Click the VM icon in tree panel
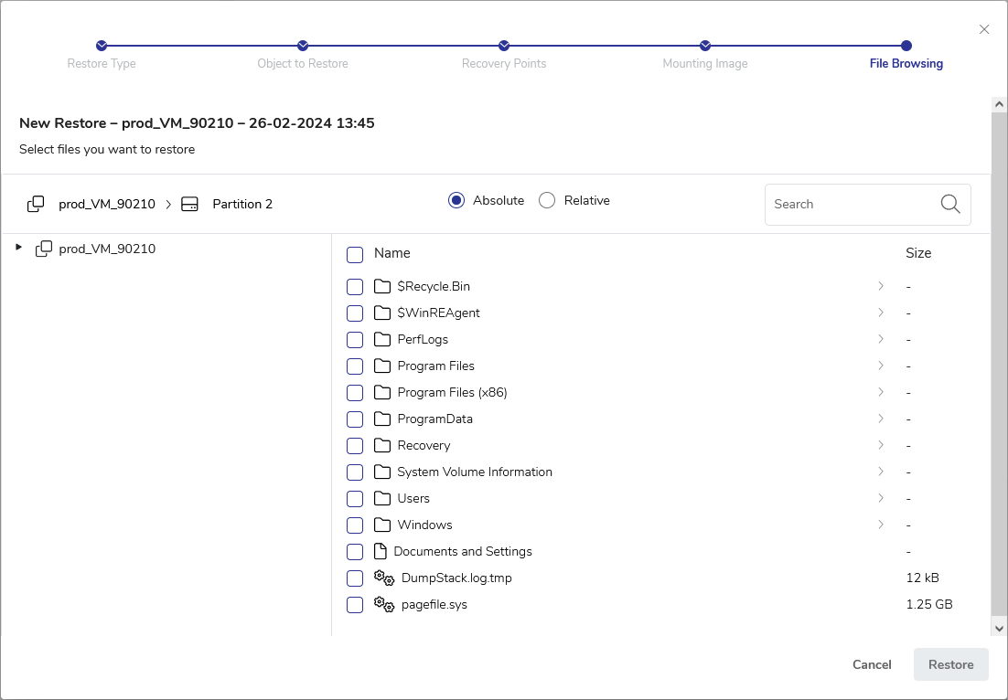The image size is (1008, 700). (x=43, y=249)
